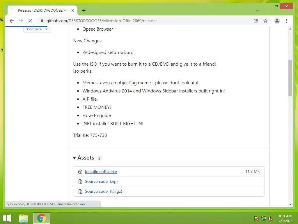This screenshot has height=224, width=298.
Task: Stop loading the page
Action: (x=30, y=21)
